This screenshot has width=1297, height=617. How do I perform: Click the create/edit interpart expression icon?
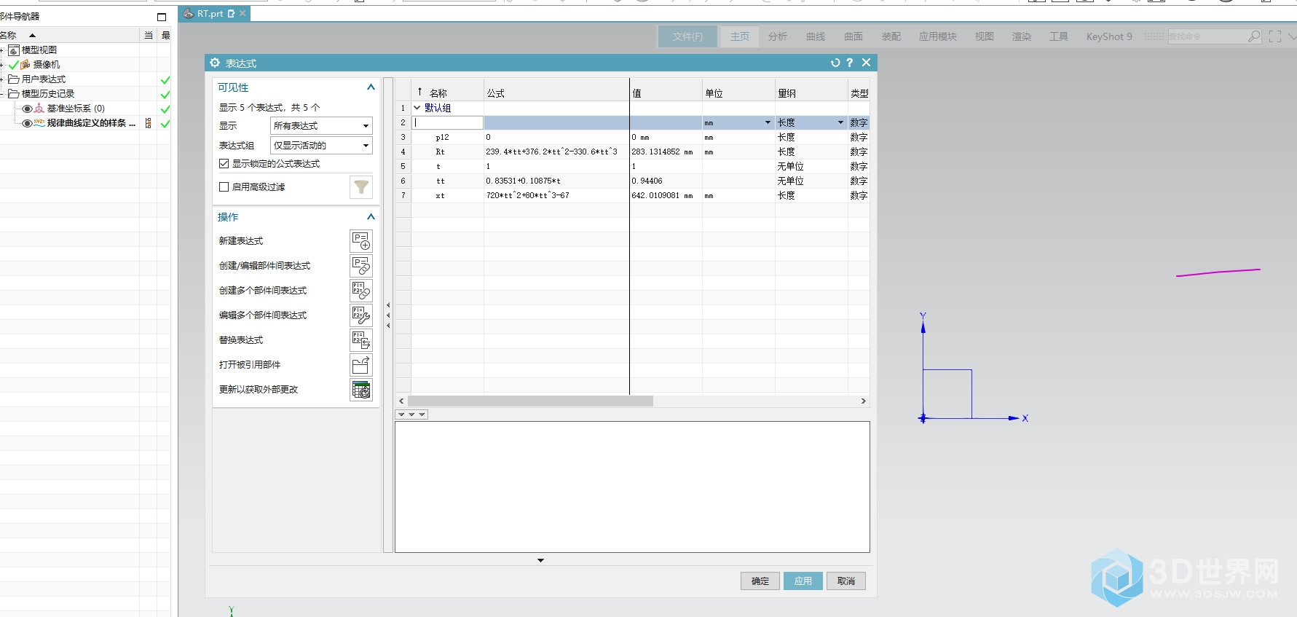click(x=361, y=266)
